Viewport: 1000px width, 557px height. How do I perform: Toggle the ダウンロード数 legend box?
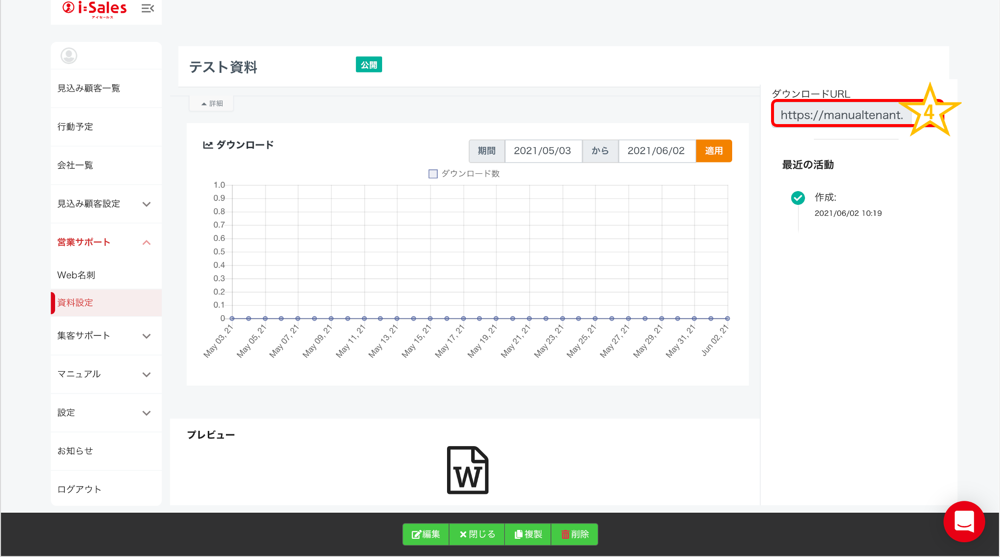(x=433, y=174)
